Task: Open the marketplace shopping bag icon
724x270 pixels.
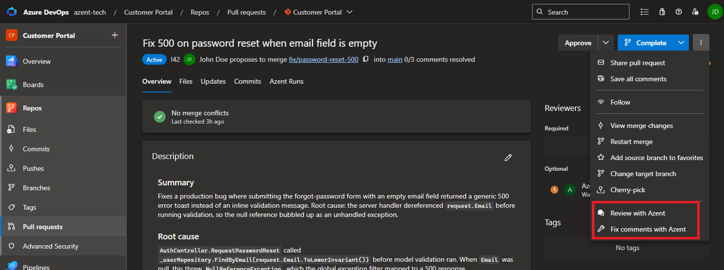Action: 662,12
